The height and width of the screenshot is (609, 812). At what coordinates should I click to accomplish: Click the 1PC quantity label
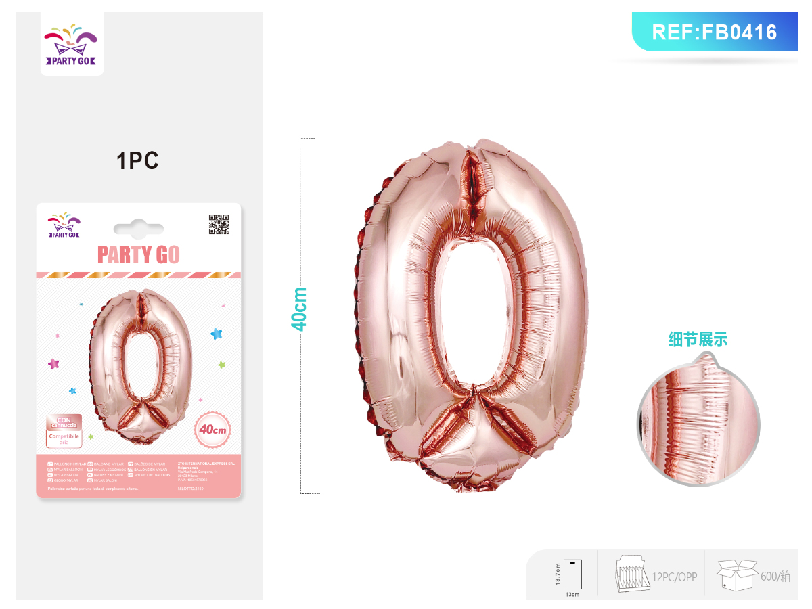tap(138, 161)
